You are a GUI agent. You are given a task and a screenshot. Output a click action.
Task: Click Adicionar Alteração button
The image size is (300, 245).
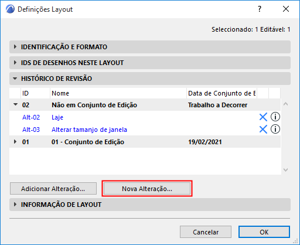pyautogui.click(x=53, y=189)
